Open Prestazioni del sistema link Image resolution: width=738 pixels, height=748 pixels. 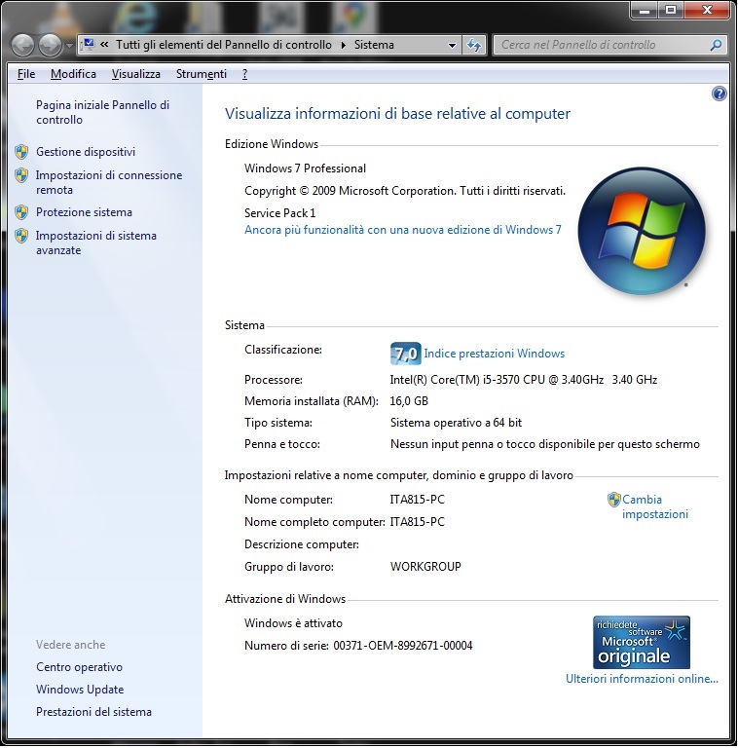point(93,712)
